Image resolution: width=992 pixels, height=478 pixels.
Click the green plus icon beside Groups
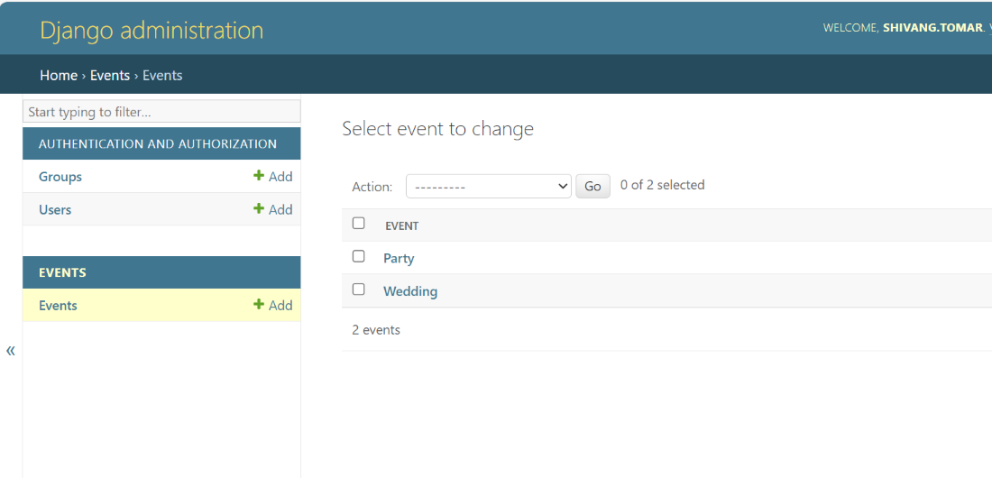click(259, 177)
